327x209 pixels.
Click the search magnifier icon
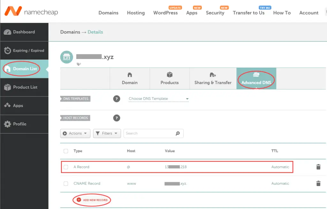tap(178, 133)
